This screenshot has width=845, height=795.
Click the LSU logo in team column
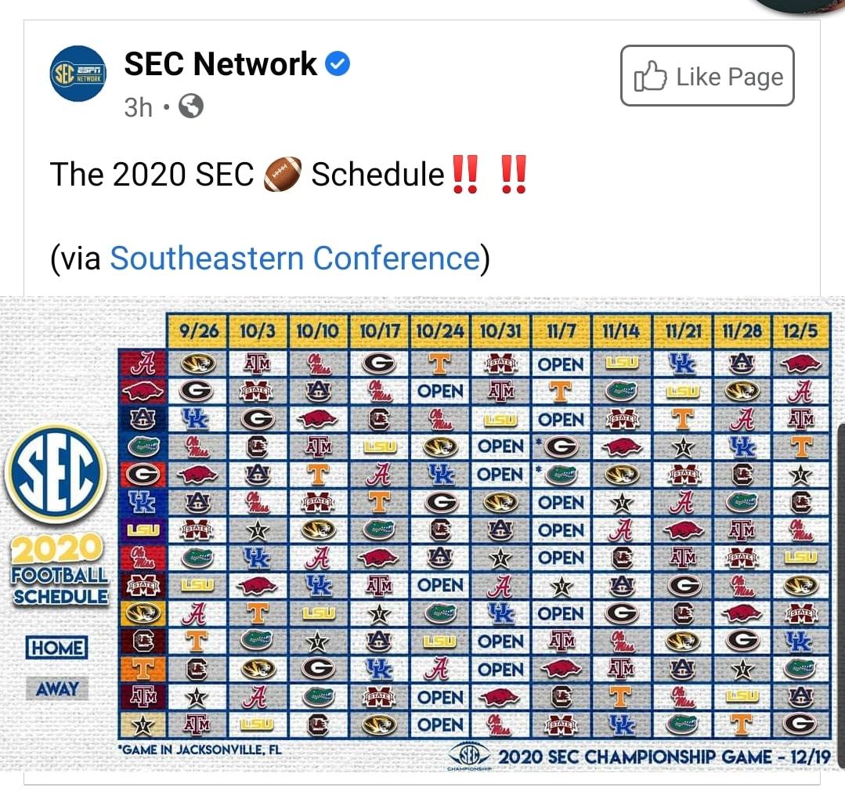(x=143, y=530)
